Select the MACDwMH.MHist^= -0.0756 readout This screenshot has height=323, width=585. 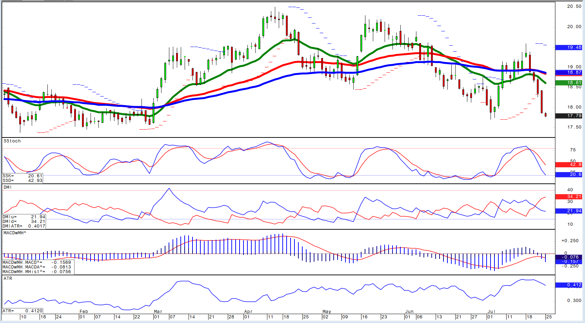click(x=37, y=272)
